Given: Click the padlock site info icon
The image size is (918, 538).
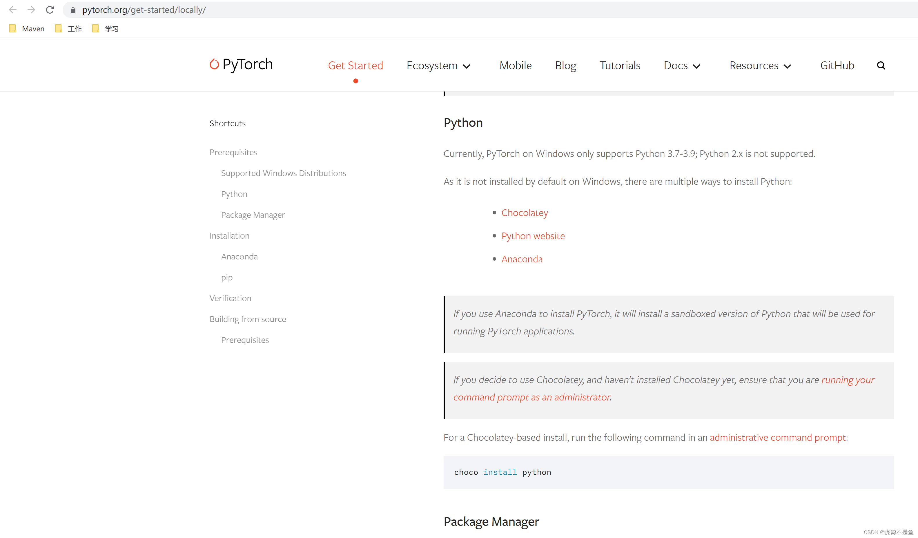Looking at the screenshot, I should coord(73,10).
